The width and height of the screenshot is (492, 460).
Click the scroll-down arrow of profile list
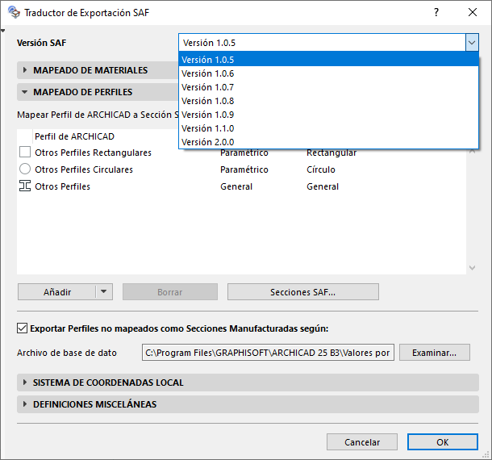pos(472,268)
